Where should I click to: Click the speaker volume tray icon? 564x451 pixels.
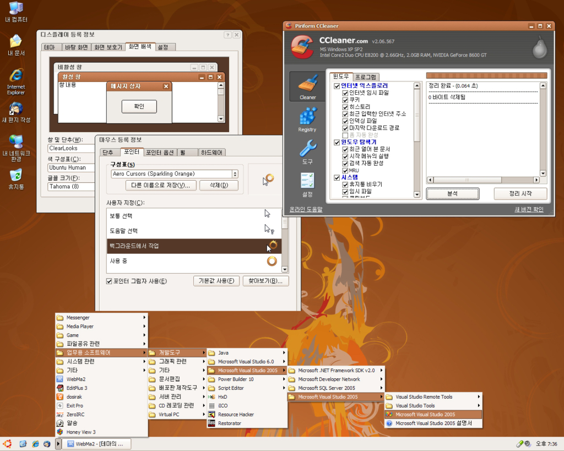(x=527, y=444)
